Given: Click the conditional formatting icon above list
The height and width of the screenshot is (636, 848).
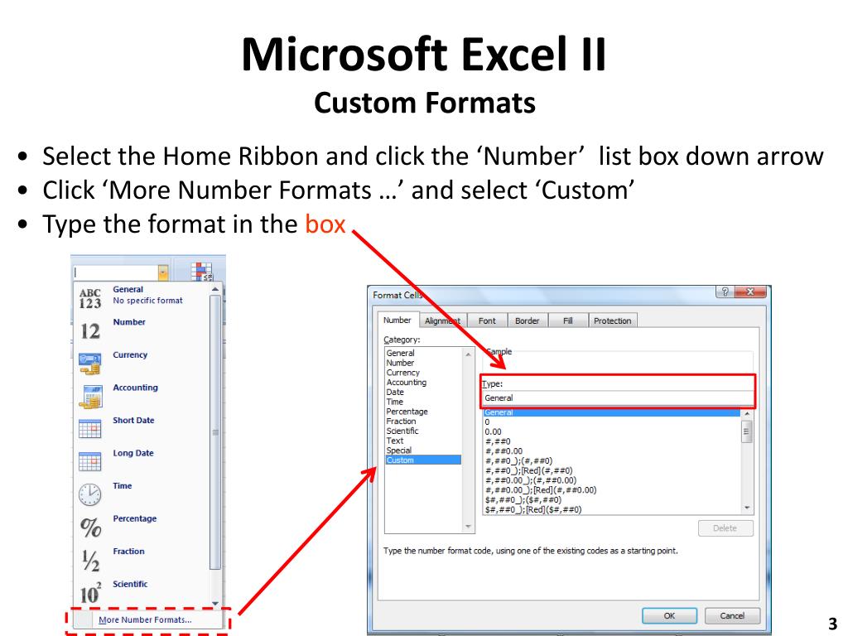Looking at the screenshot, I should pos(202,271).
